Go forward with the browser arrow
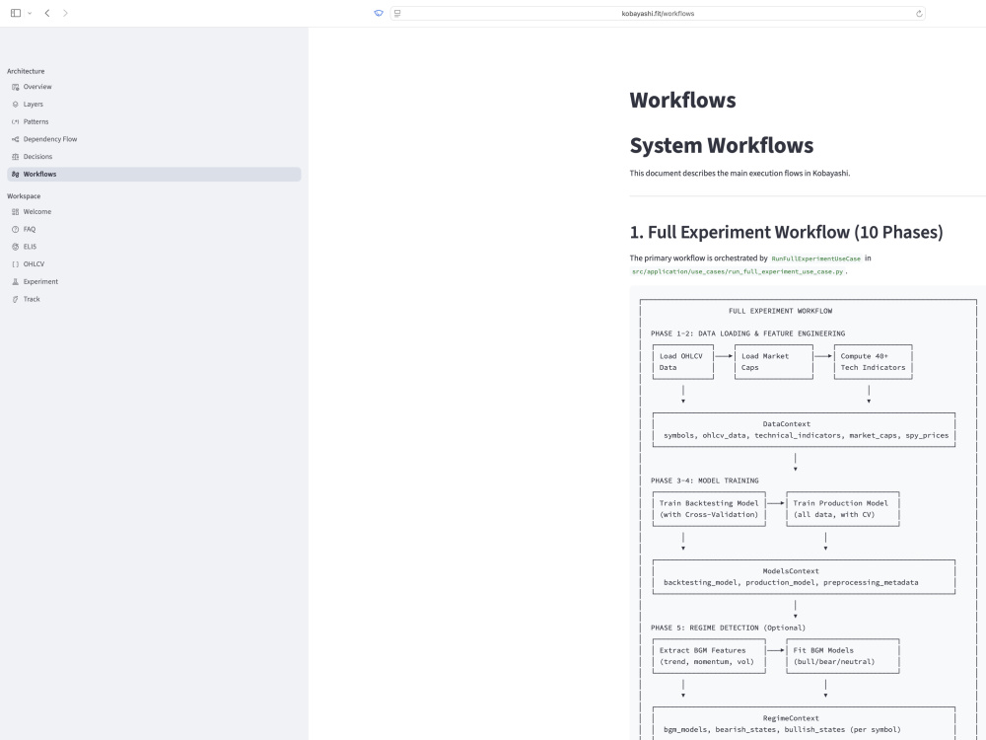 pos(65,13)
